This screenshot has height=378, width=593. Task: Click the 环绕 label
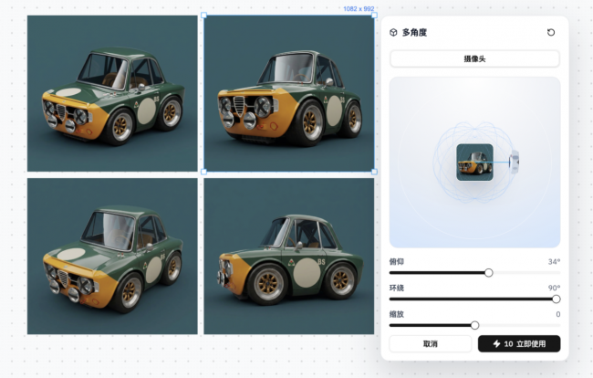pos(396,288)
